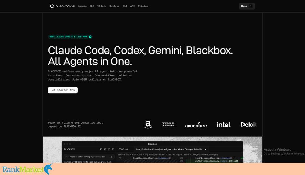305x175 pixels.
Task: Click the last round icon in the BLACKBOX panel header
Action: point(113,149)
